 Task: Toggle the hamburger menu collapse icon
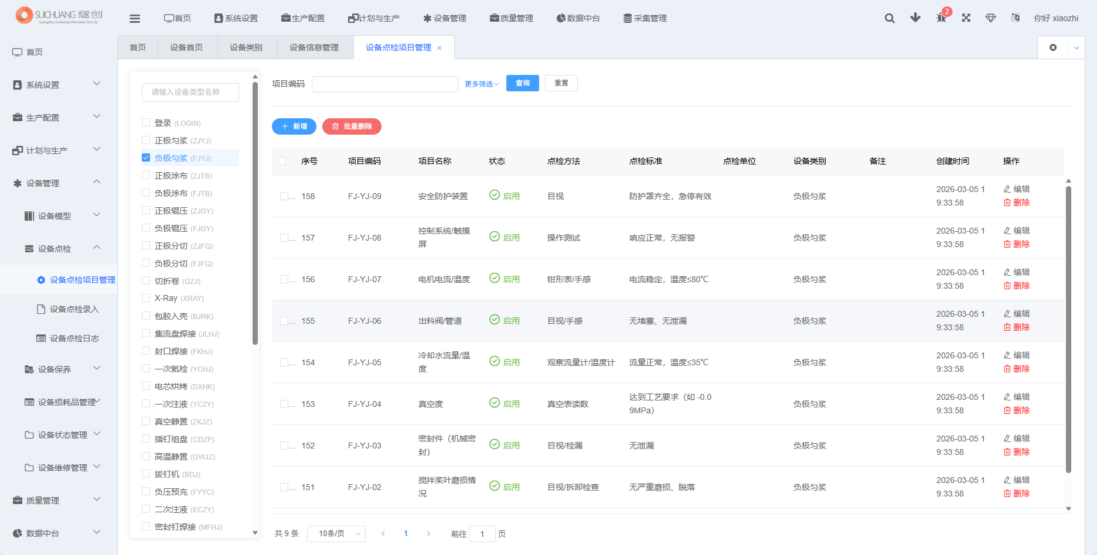135,19
